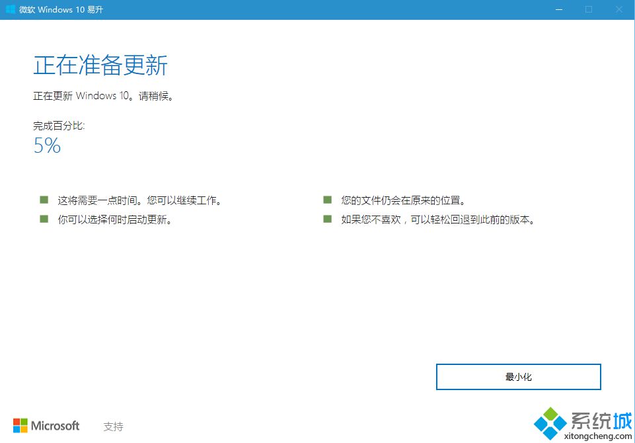Click text 您的文件仍会在原来的位置。
This screenshot has height=443, width=635.
403,200
